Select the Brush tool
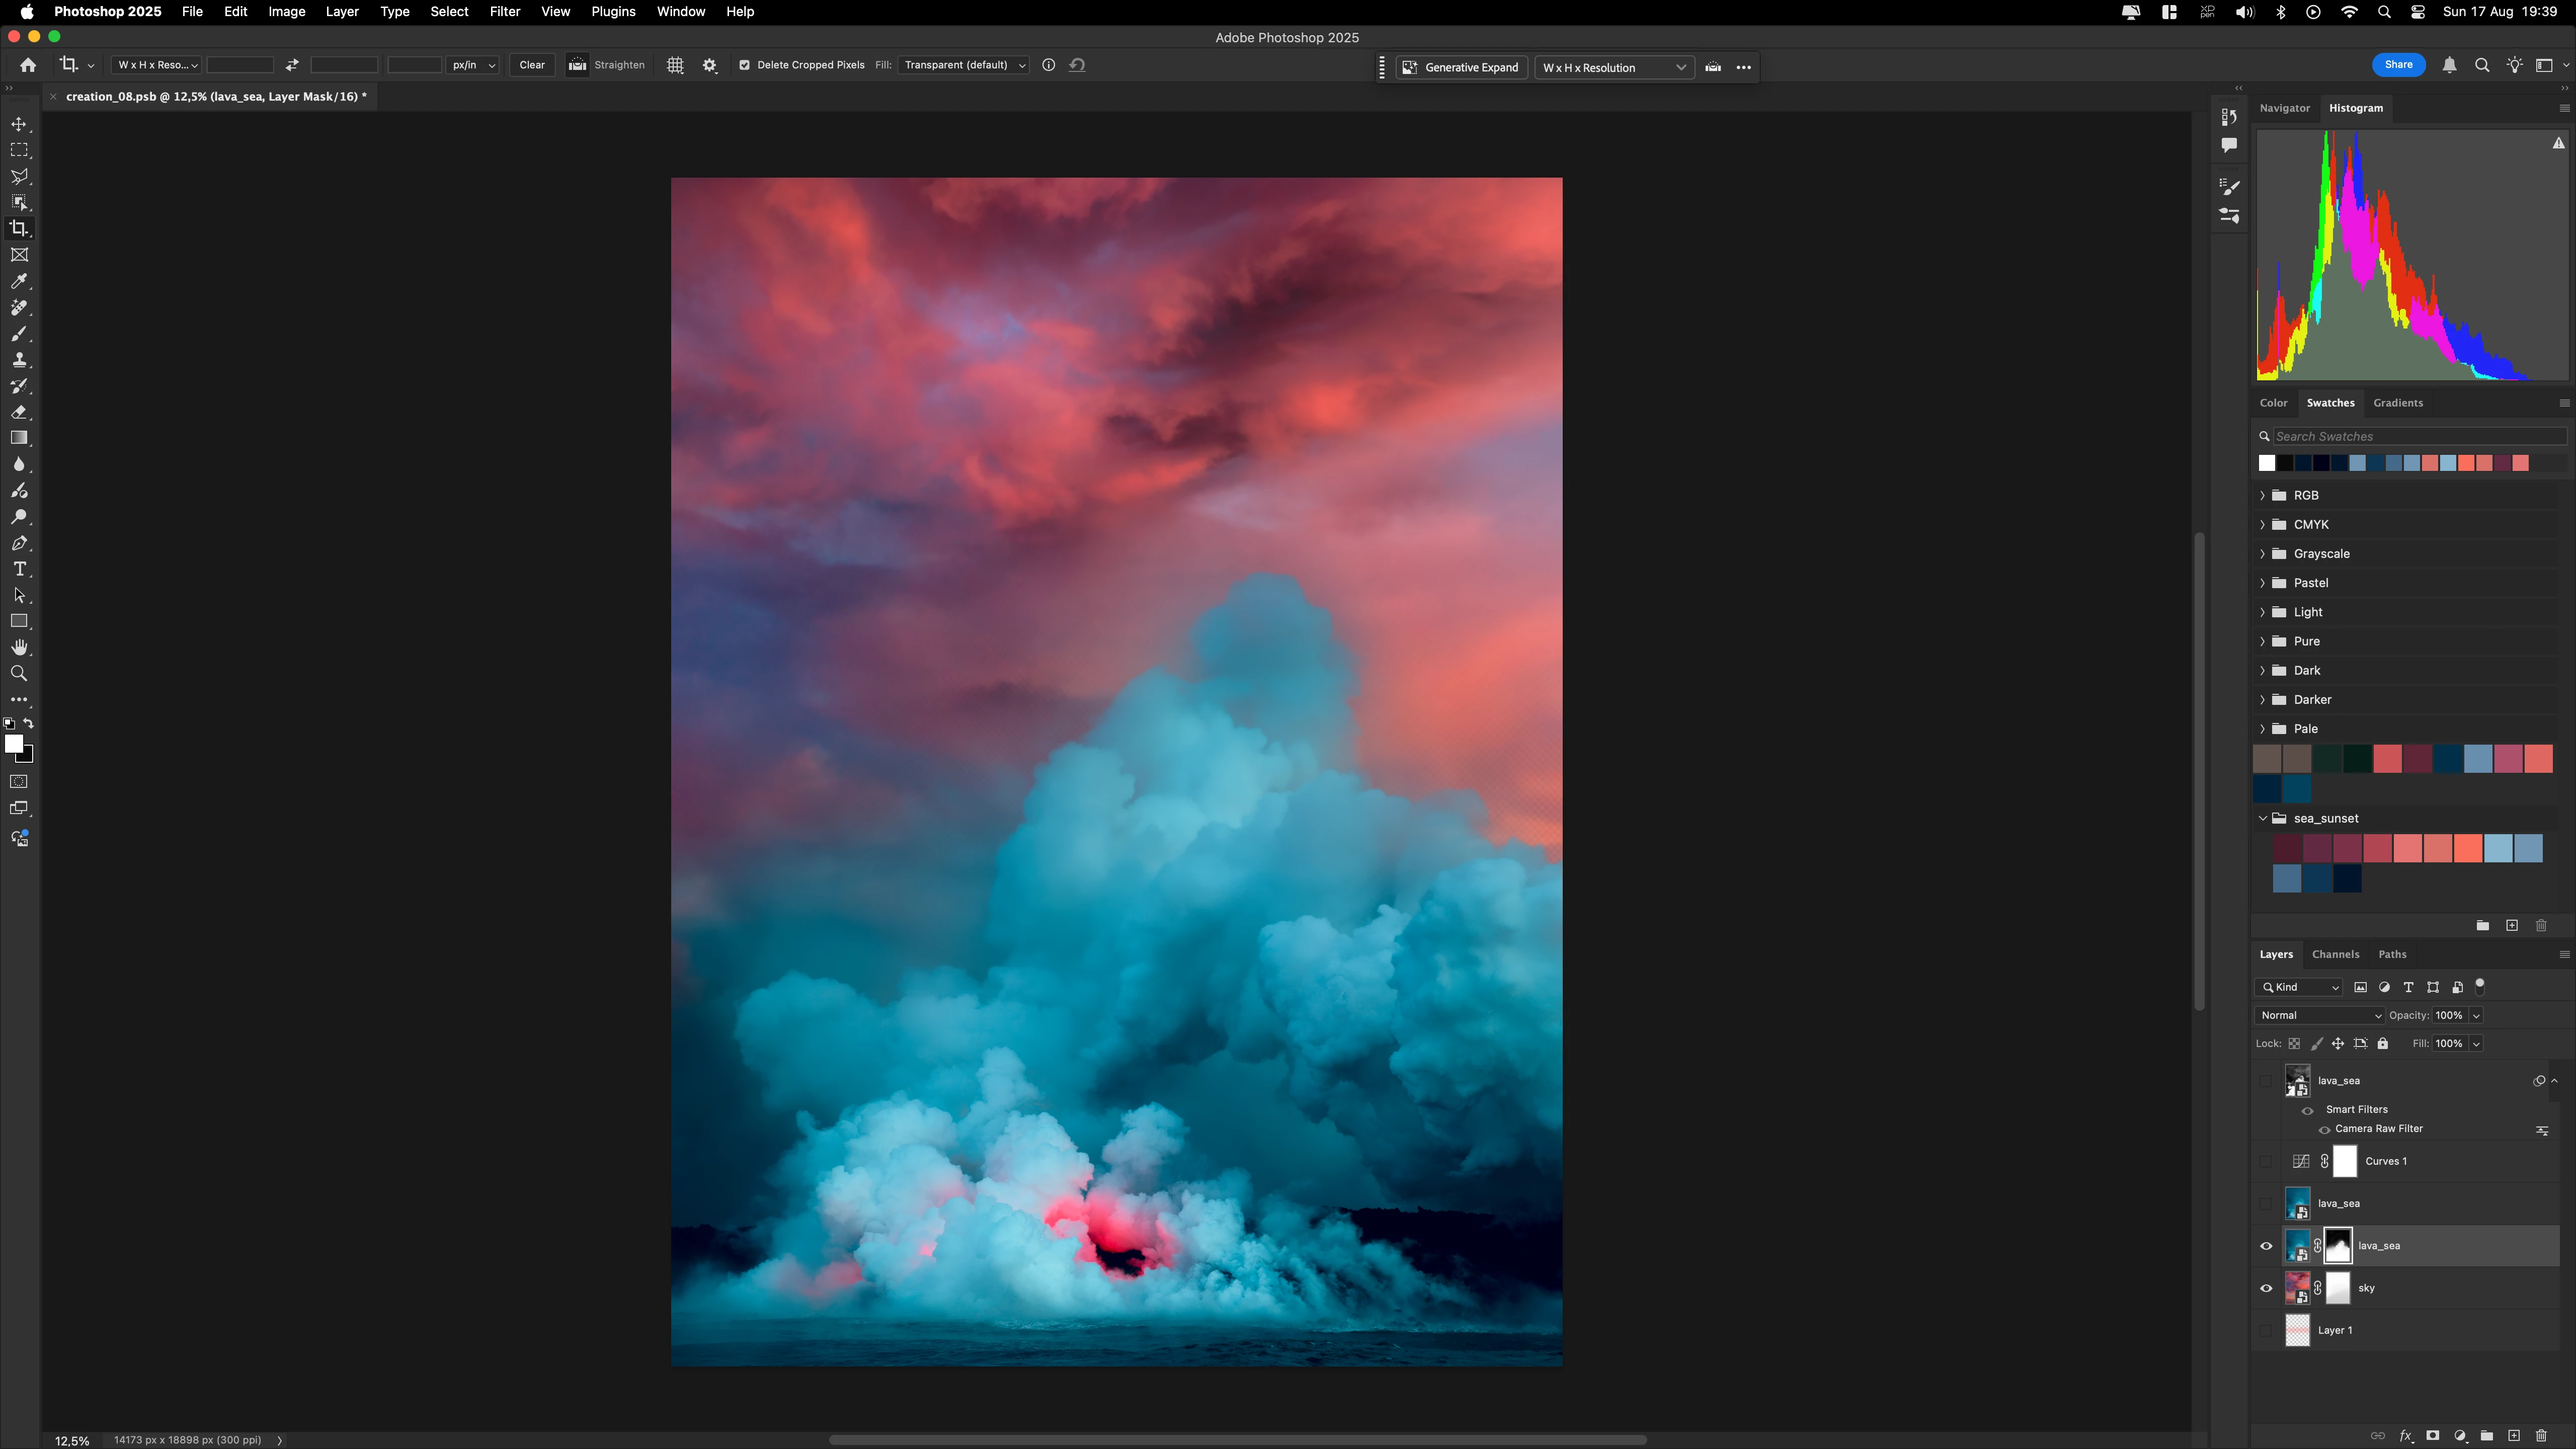Viewport: 2576px width, 1449px height. pyautogui.click(x=19, y=334)
